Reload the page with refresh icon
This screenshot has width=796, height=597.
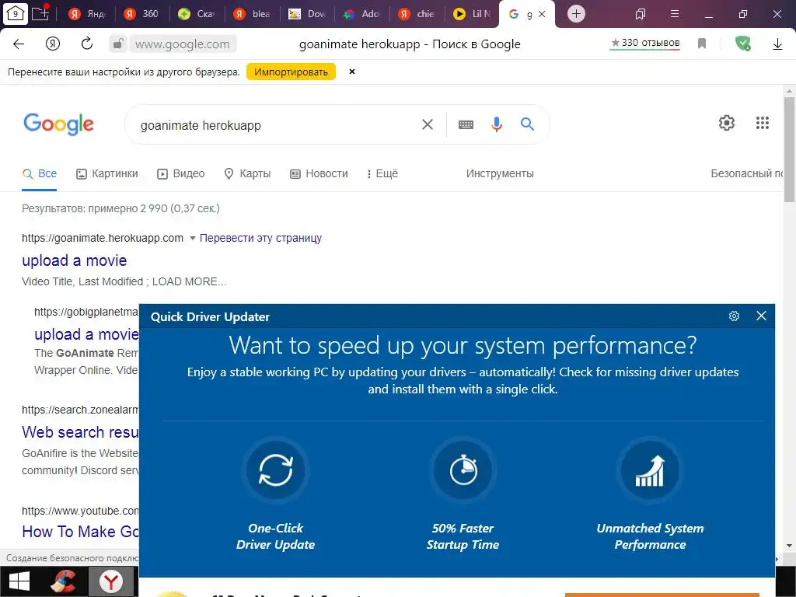87,44
